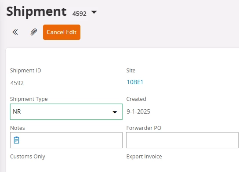
Task: Click the Shipment Type field label
Action: pos(29,99)
